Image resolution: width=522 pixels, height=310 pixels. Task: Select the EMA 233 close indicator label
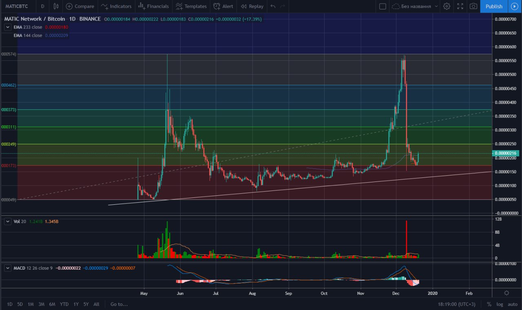pyautogui.click(x=28, y=27)
